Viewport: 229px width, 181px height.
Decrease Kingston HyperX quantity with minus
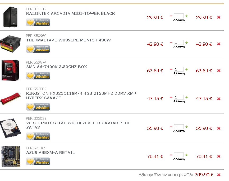171,97
